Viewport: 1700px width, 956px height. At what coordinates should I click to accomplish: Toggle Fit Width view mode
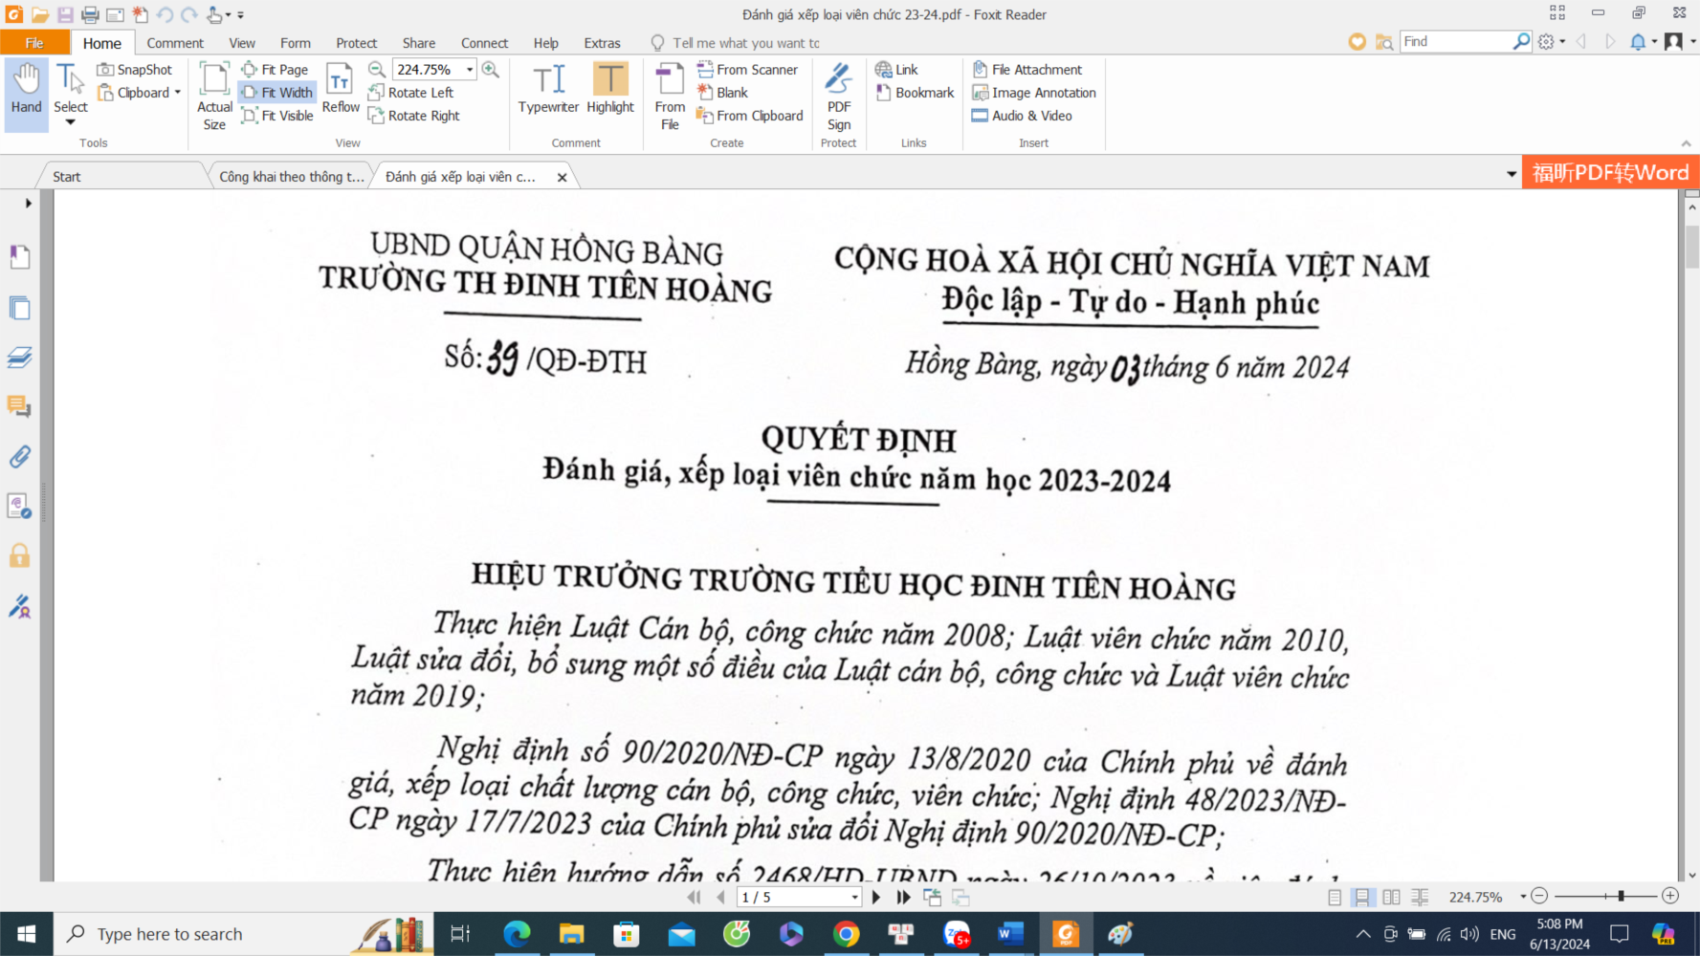pos(277,93)
